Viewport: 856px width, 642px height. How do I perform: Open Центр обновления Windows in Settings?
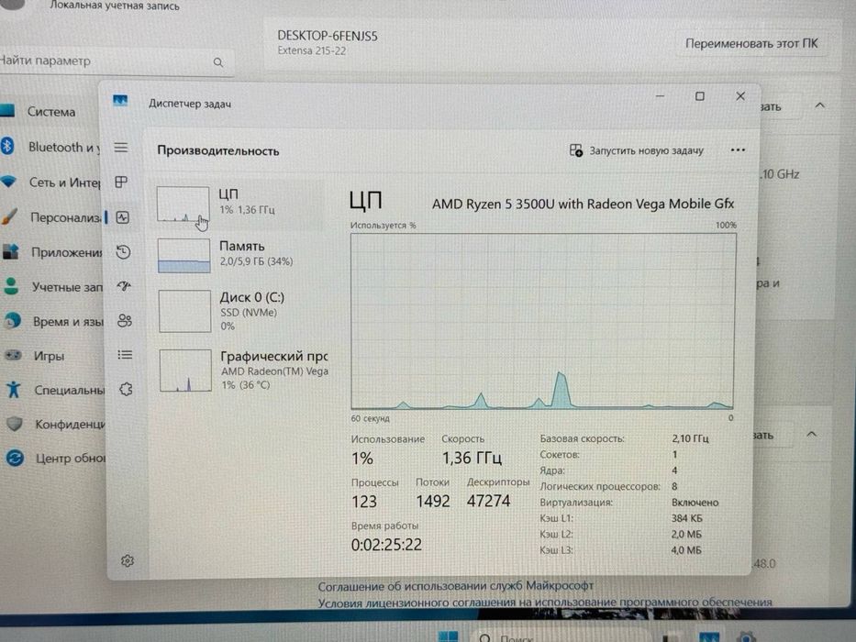(x=56, y=458)
